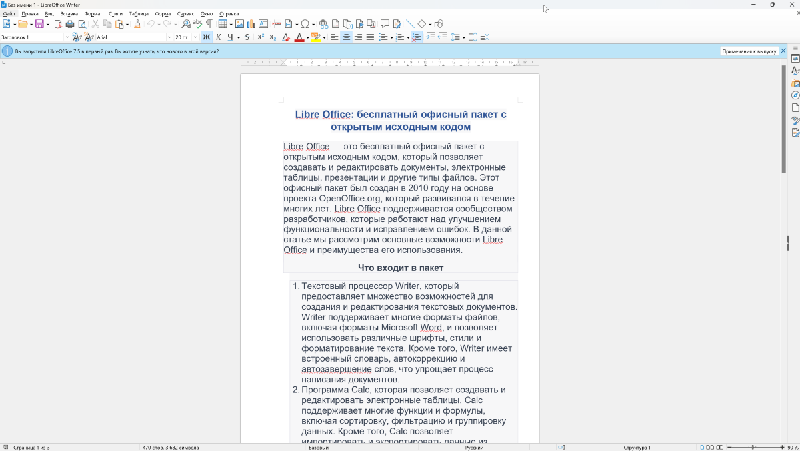This screenshot has width=800, height=451.
Task: Open the Arial font name dropdown
Action: [170, 37]
